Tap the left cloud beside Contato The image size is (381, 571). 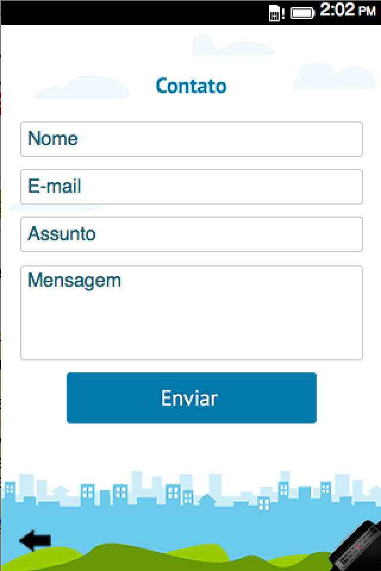tap(82, 88)
